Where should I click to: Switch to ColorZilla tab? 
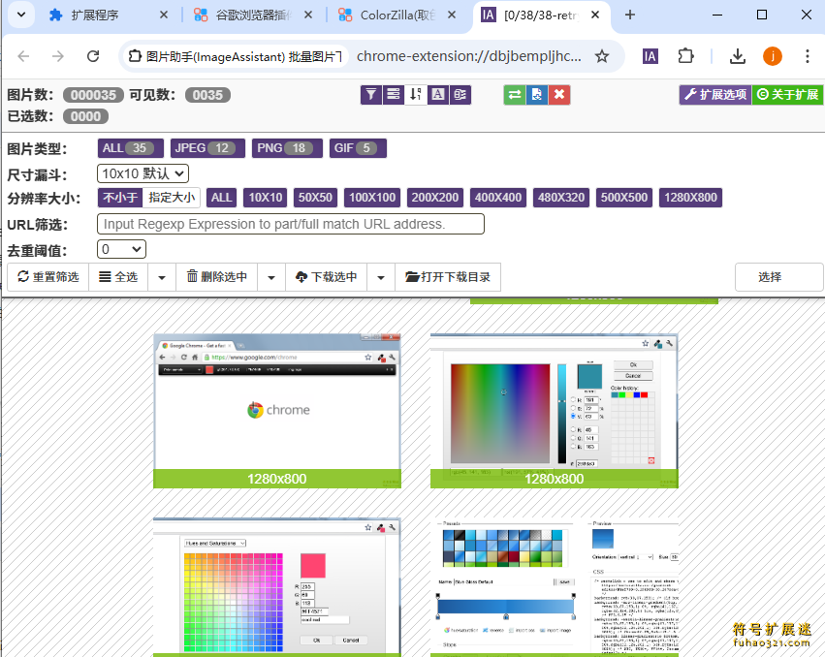(x=388, y=16)
